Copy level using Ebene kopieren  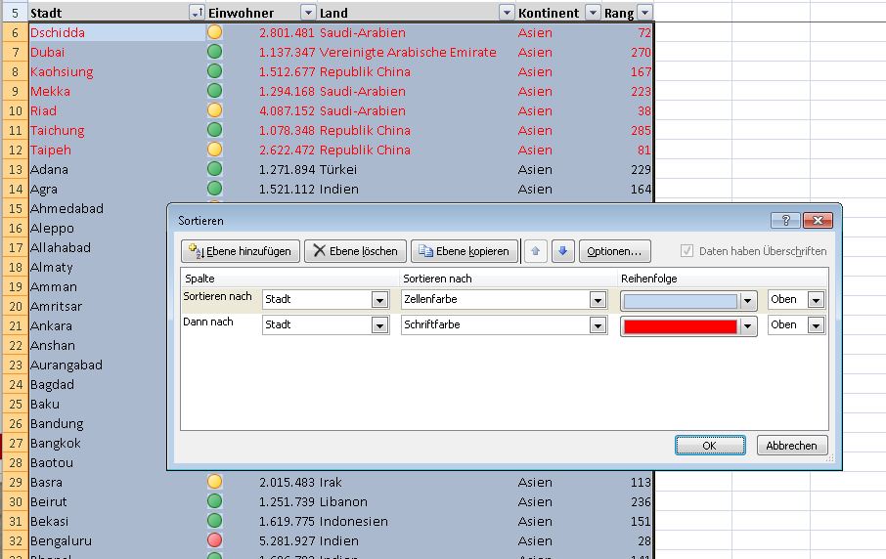pyautogui.click(x=465, y=251)
